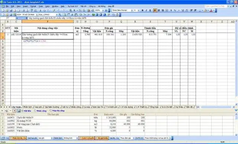The height and width of the screenshot is (144, 238).
Task: Click the minus remove-row icon in lower panel
Action: pyautogui.click(x=10, y=111)
